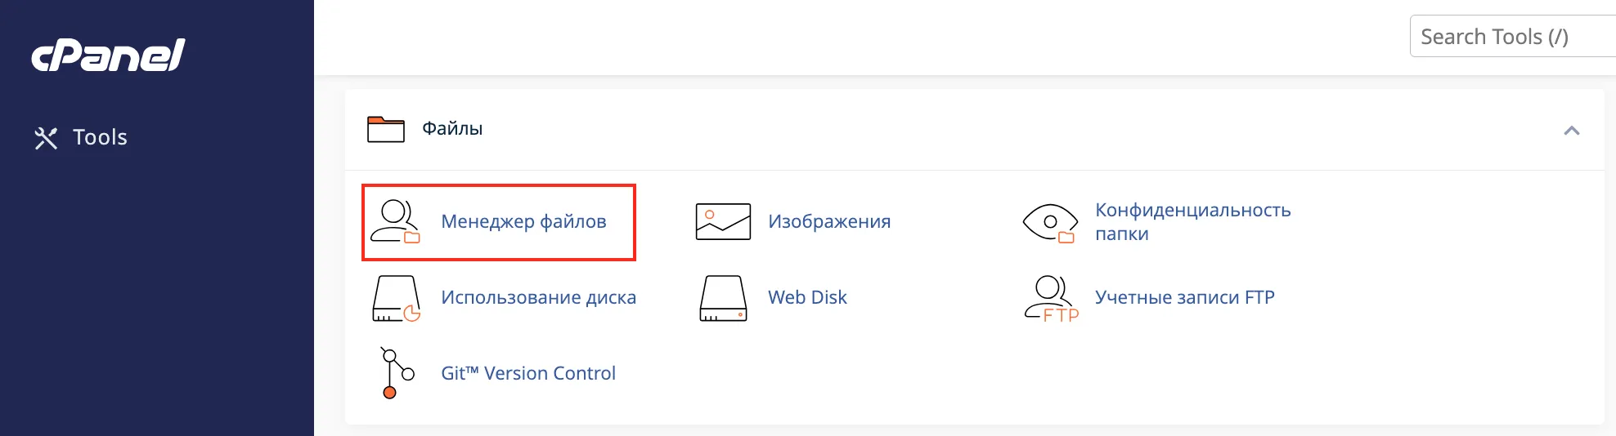The height and width of the screenshot is (436, 1616).
Task: Click the File Manager icon
Action: click(x=395, y=221)
